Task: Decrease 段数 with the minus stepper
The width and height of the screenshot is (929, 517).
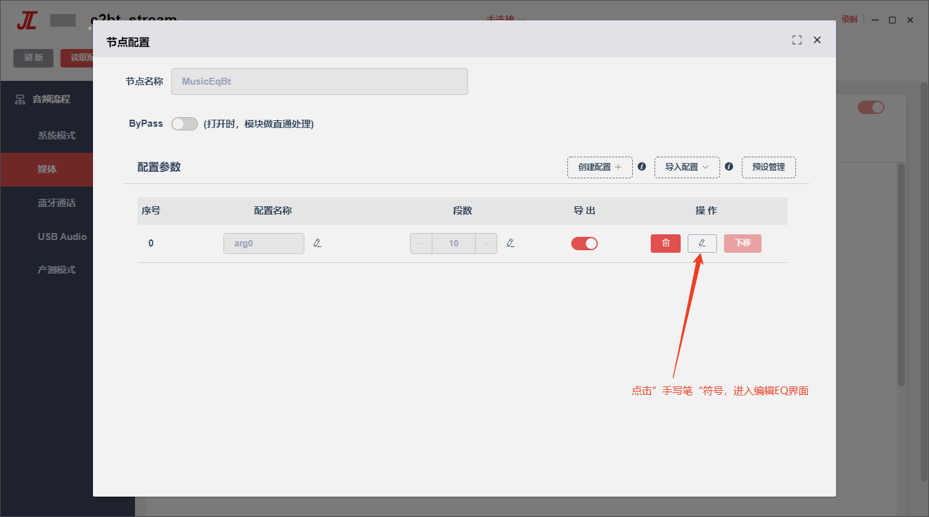Action: (x=421, y=243)
